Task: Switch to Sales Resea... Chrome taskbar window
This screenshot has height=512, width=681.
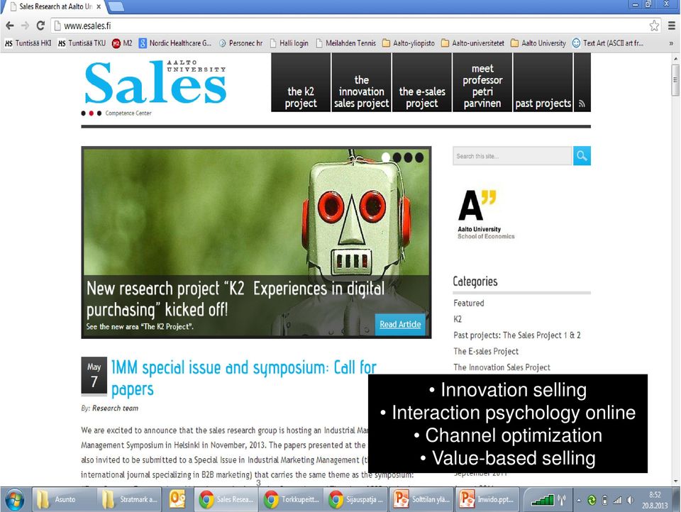Action: click(226, 499)
